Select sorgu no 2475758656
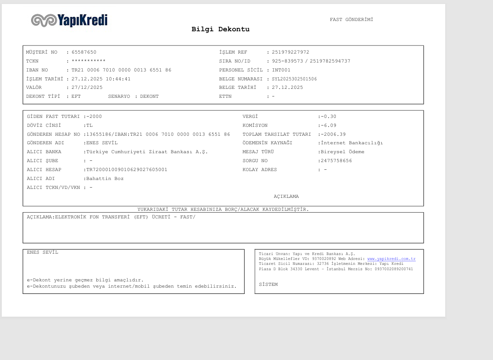493x360 pixels. 336,161
